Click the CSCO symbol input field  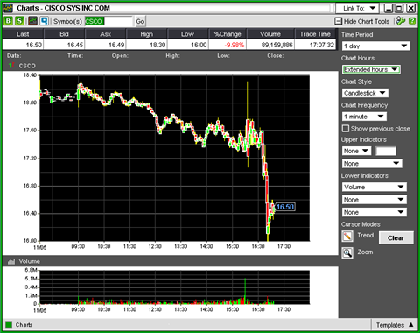(108, 21)
